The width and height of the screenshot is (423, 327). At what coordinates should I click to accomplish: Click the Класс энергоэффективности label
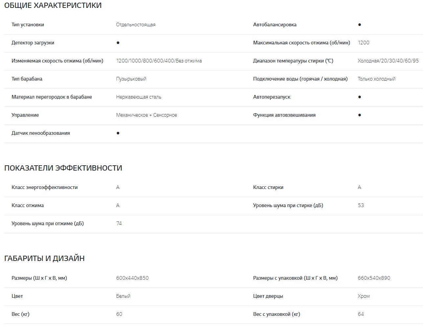tap(44, 187)
